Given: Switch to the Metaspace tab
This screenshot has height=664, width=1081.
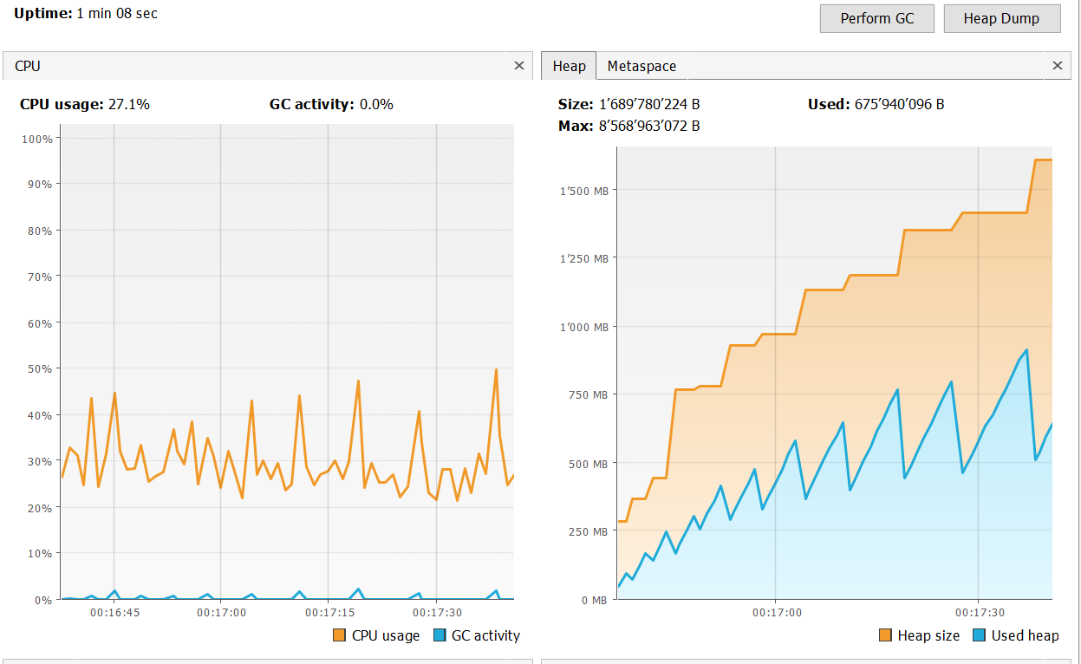Looking at the screenshot, I should 641,66.
